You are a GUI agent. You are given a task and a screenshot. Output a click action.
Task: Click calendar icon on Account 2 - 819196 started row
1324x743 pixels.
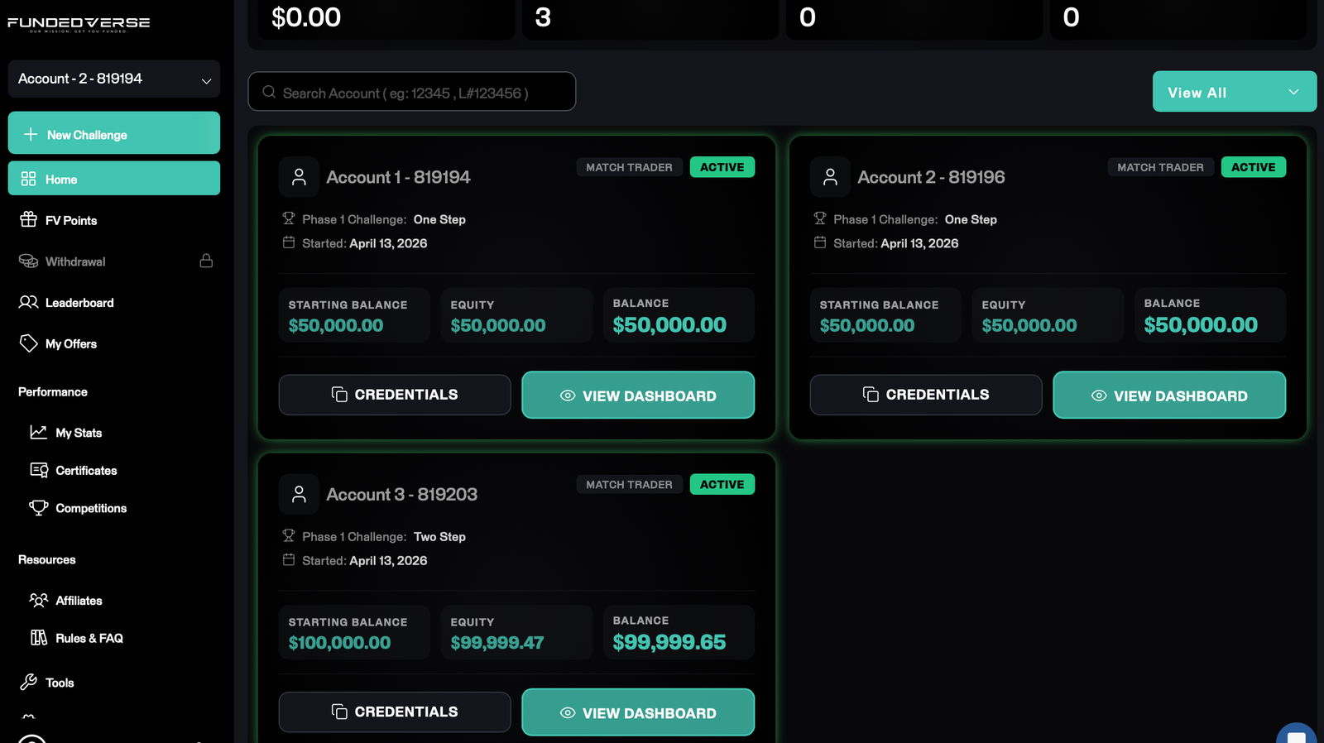click(x=820, y=242)
